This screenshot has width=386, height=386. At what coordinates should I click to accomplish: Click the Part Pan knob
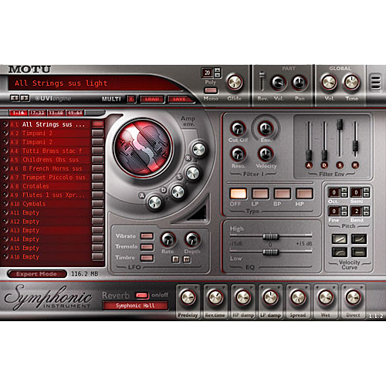click(299, 83)
